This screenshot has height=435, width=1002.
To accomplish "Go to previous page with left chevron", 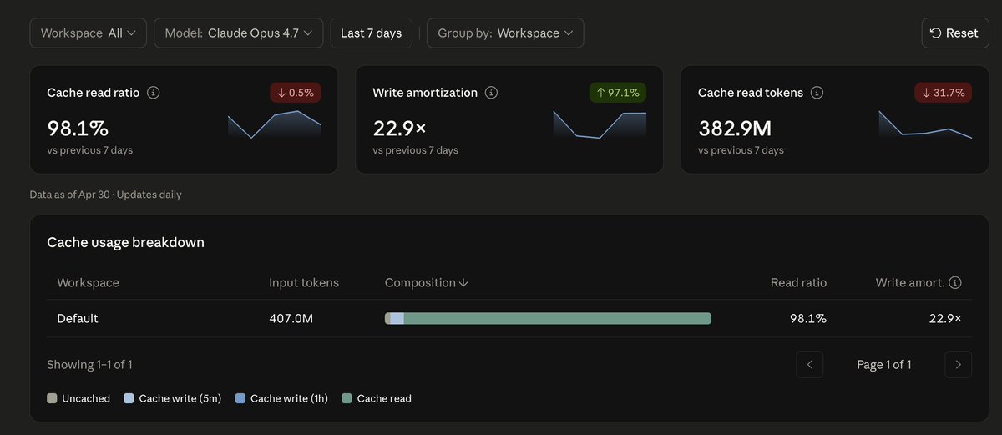I will (810, 364).
